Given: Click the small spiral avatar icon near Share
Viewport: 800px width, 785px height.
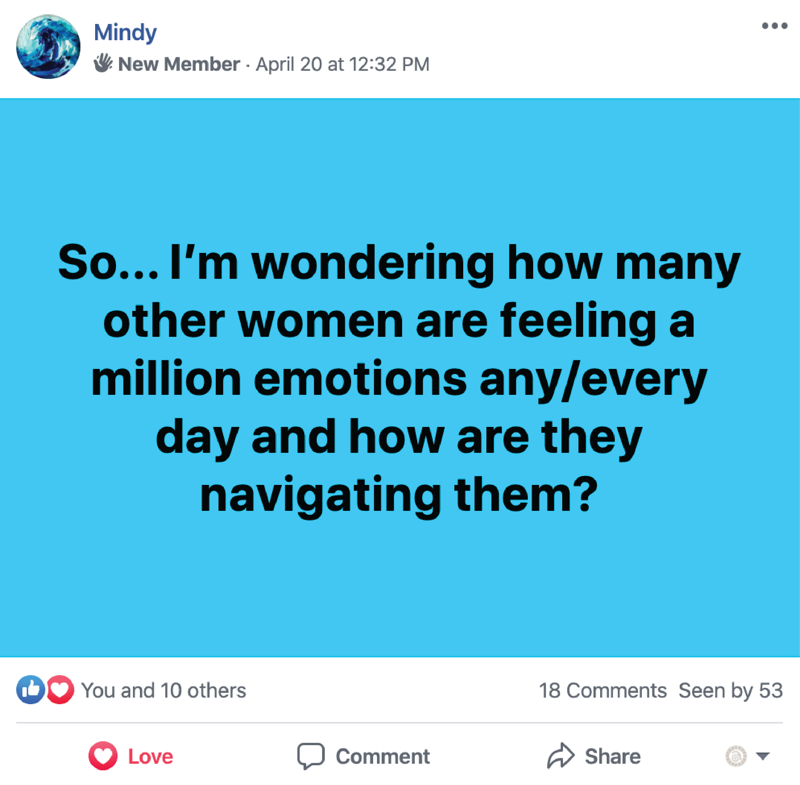Looking at the screenshot, I should [x=736, y=756].
